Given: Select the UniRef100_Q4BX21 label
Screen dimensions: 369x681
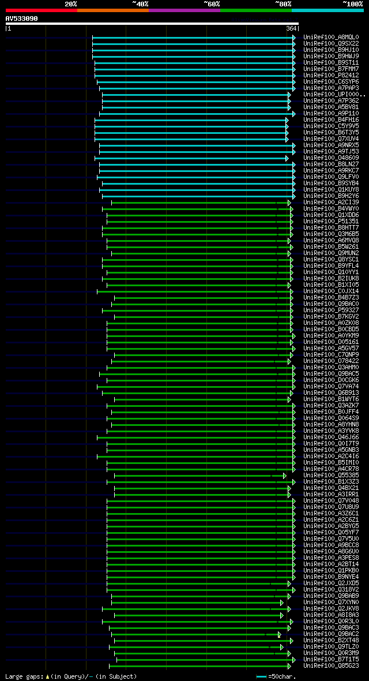Looking at the screenshot, I should tap(331, 488).
